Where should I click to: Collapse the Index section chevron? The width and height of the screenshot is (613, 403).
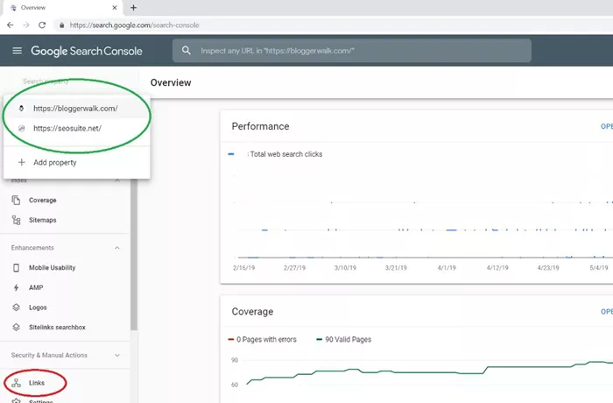[x=117, y=180]
